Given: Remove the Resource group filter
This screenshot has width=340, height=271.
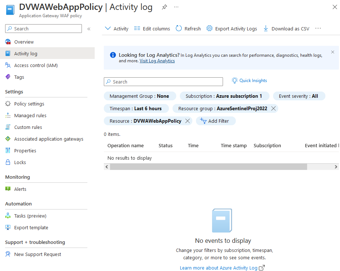Looking at the screenshot, I should 273,108.
